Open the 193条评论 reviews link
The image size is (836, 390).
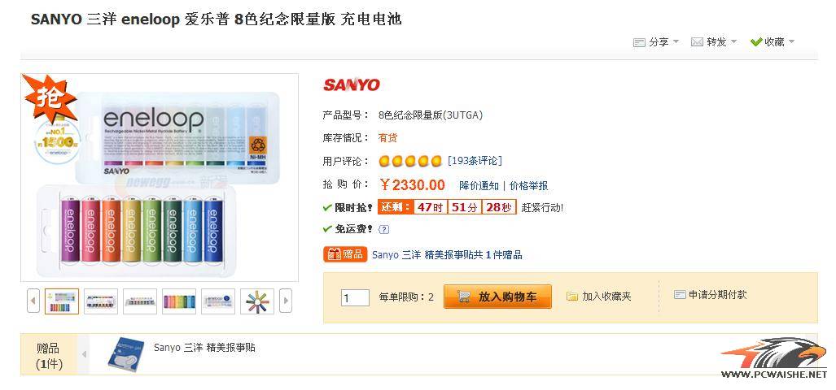pyautogui.click(x=475, y=161)
